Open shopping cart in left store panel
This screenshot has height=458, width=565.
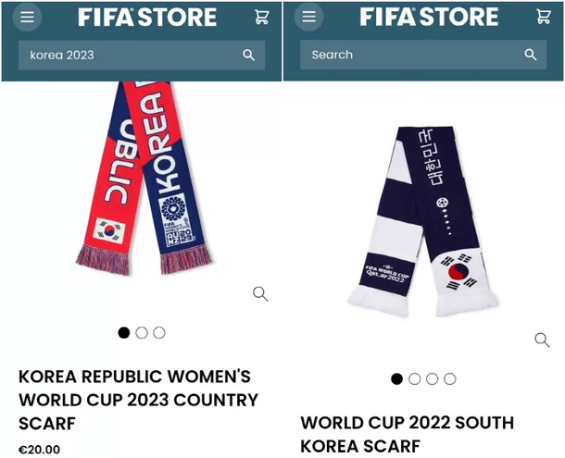[x=261, y=18]
